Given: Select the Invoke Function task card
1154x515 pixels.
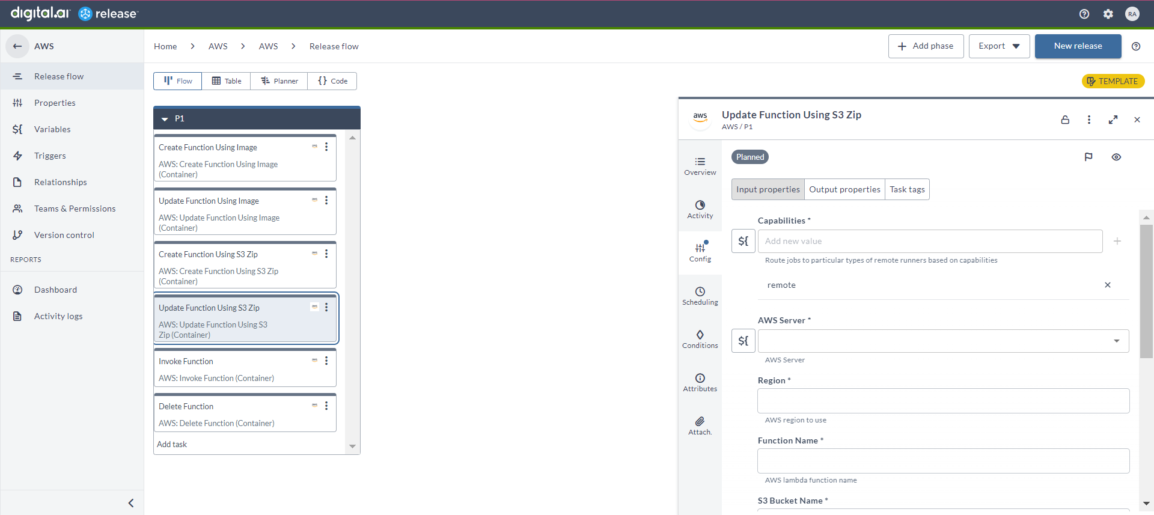Looking at the screenshot, I should pyautogui.click(x=245, y=368).
